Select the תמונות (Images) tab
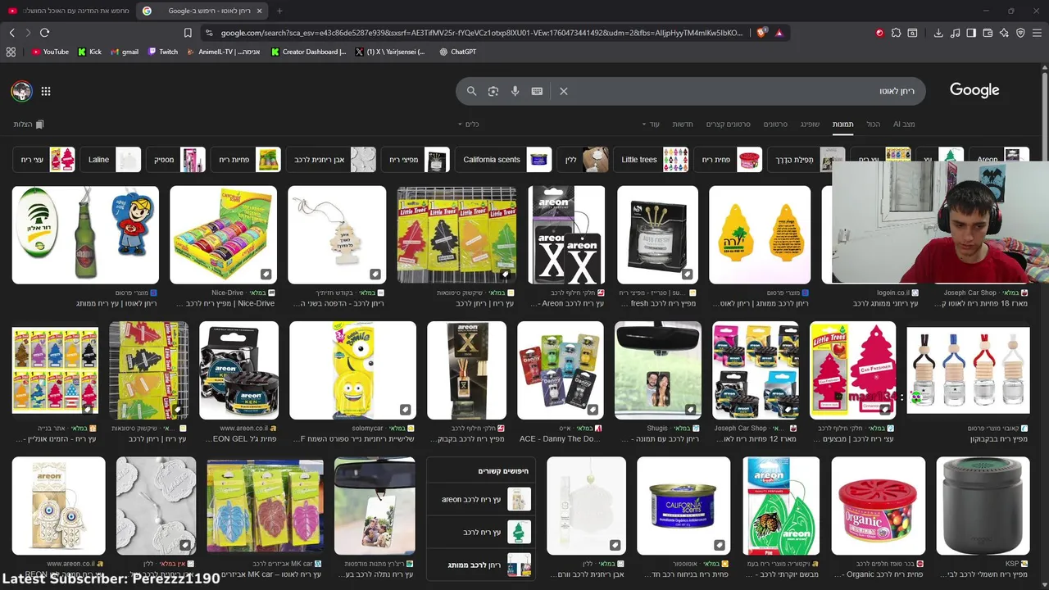Image resolution: width=1049 pixels, height=590 pixels. click(x=843, y=125)
